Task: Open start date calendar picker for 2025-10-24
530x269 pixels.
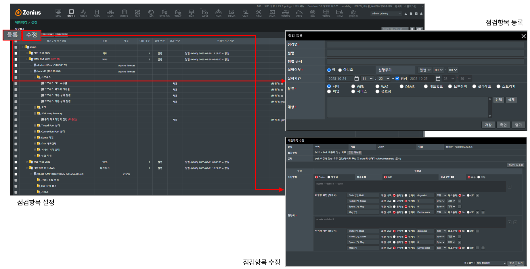Action: [x=357, y=78]
